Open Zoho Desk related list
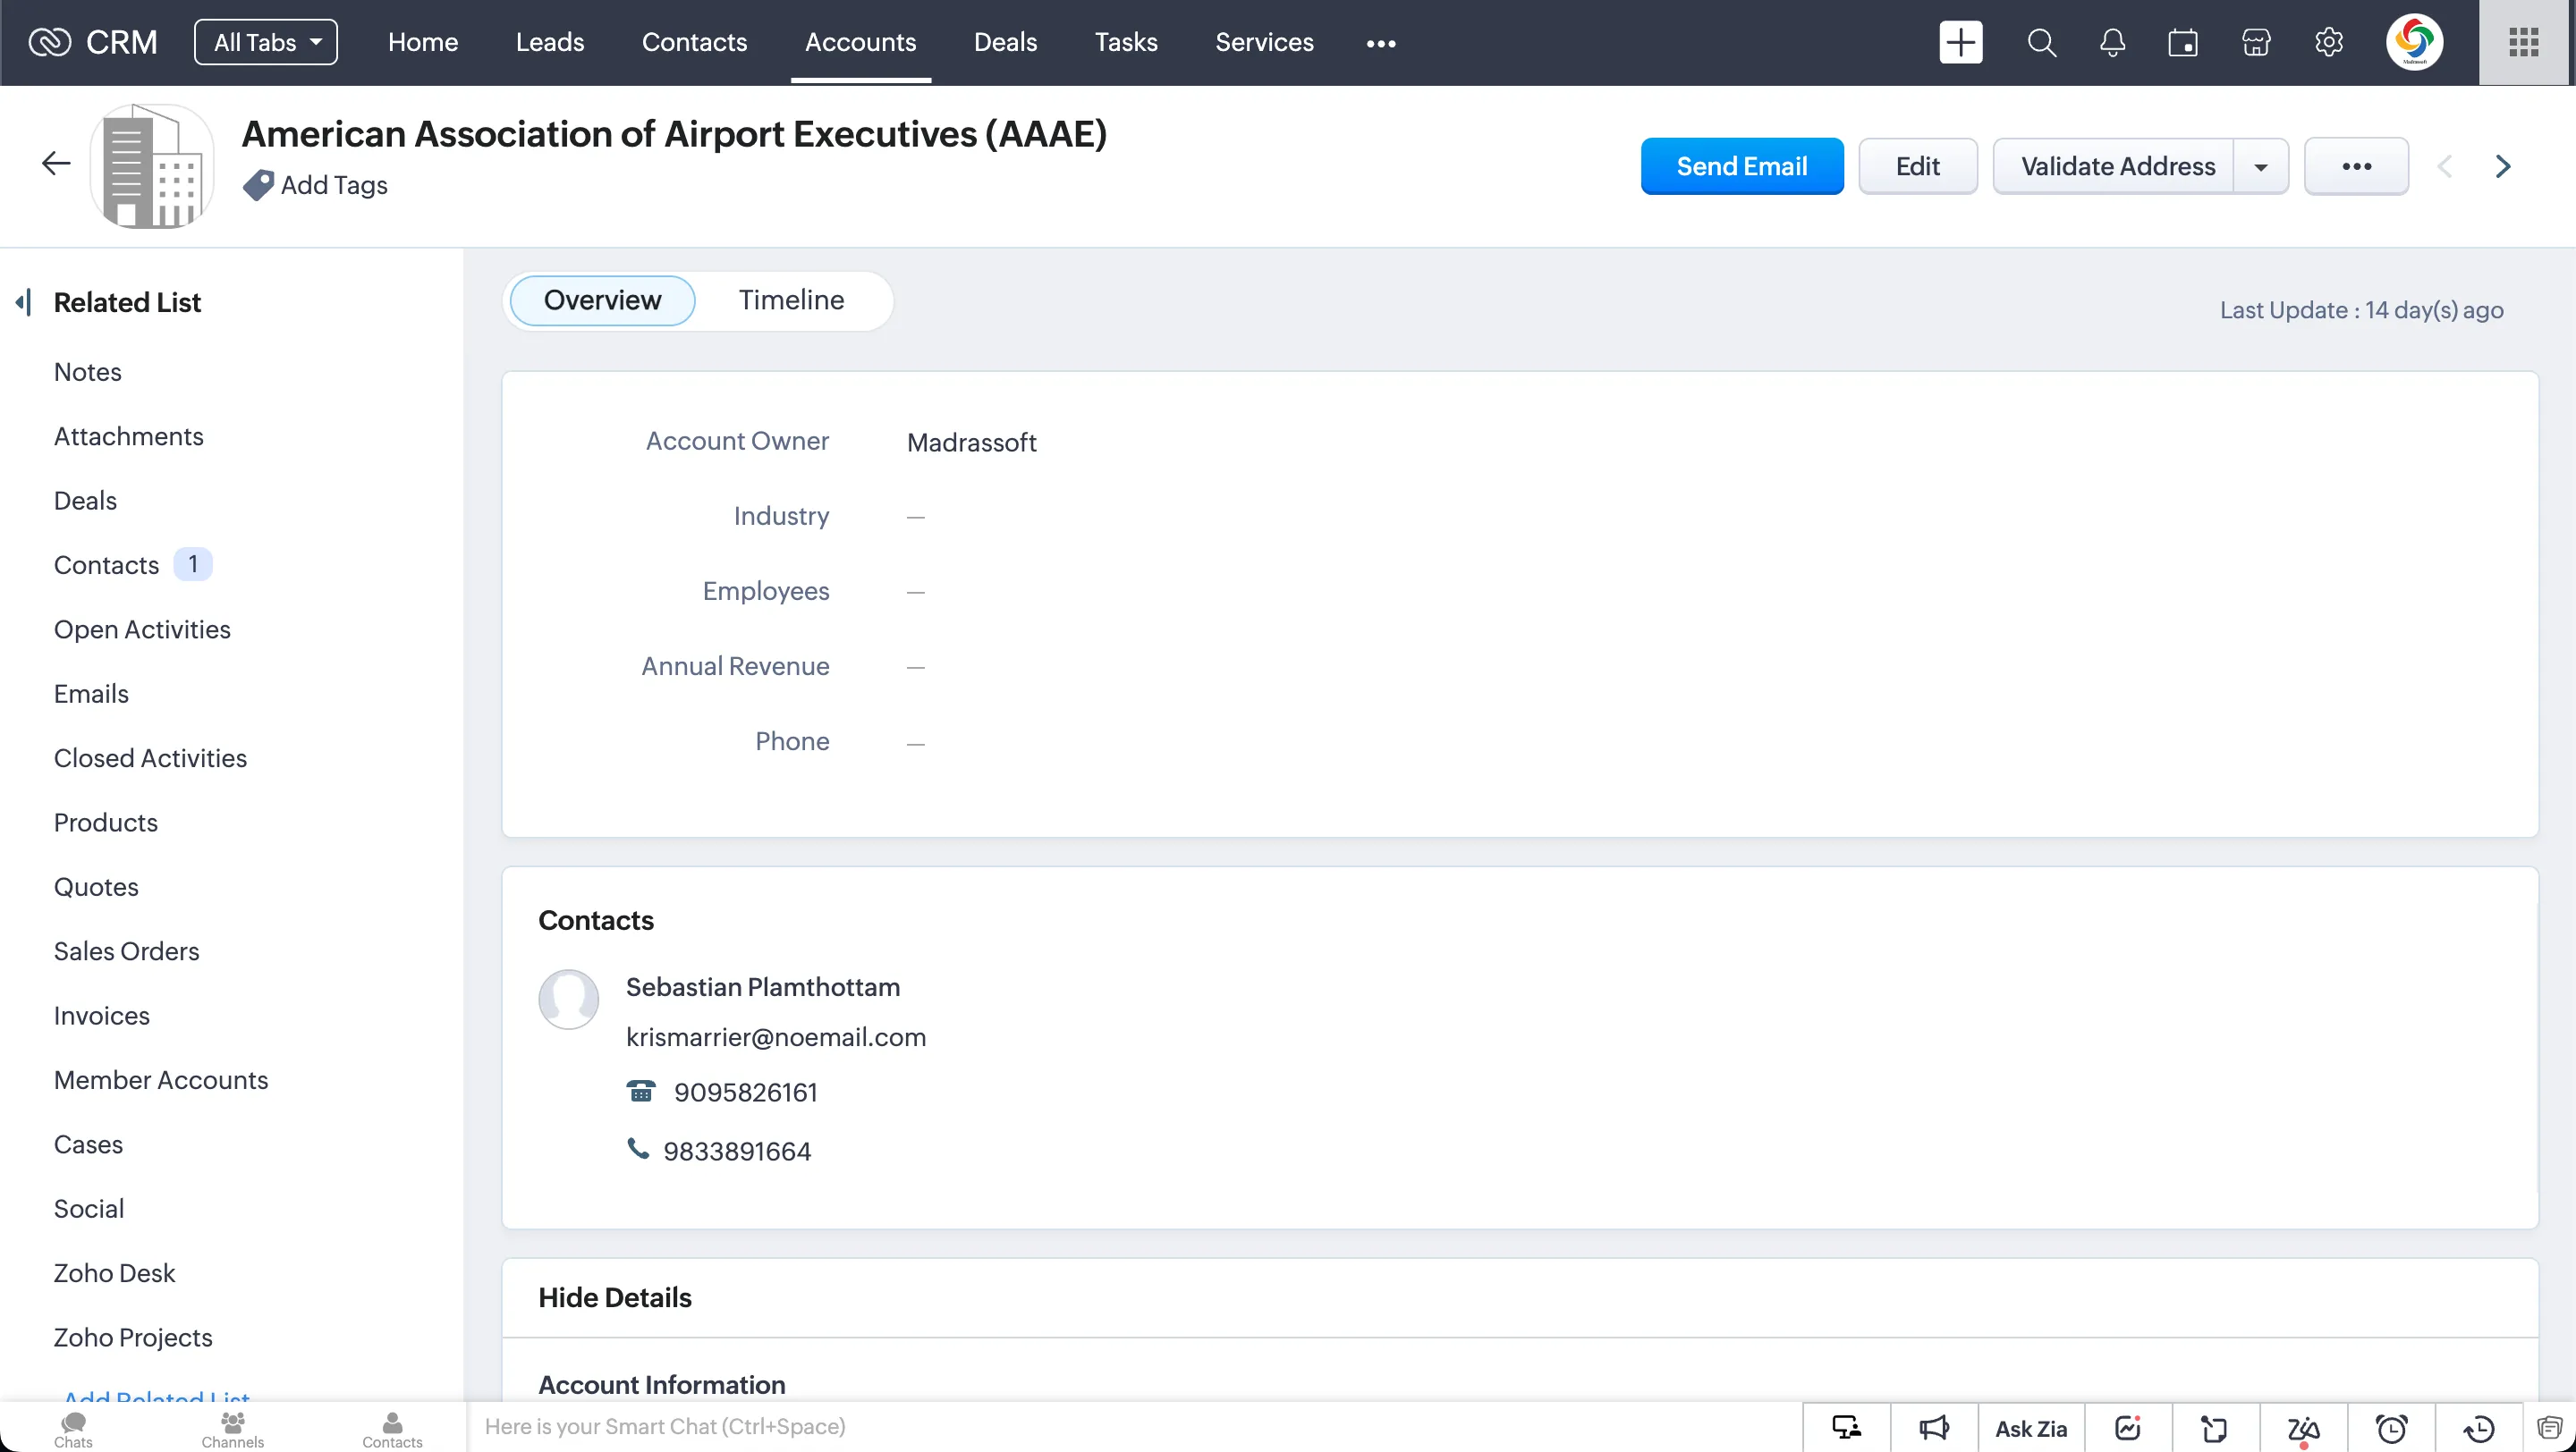The image size is (2576, 1452). coord(114,1273)
